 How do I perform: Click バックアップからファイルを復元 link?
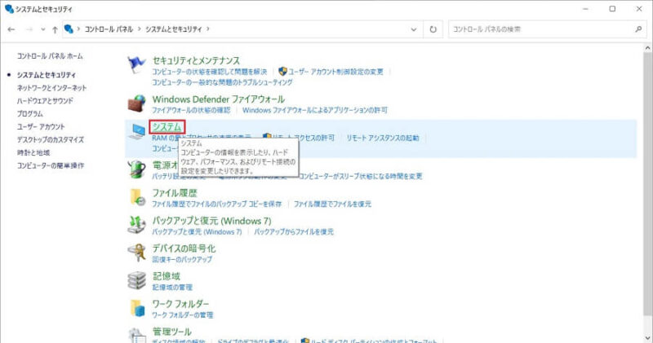click(x=294, y=231)
